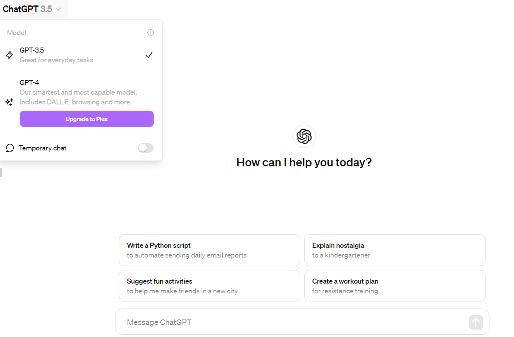Click the dashed circle Temporary chat icon

[x=10, y=148]
